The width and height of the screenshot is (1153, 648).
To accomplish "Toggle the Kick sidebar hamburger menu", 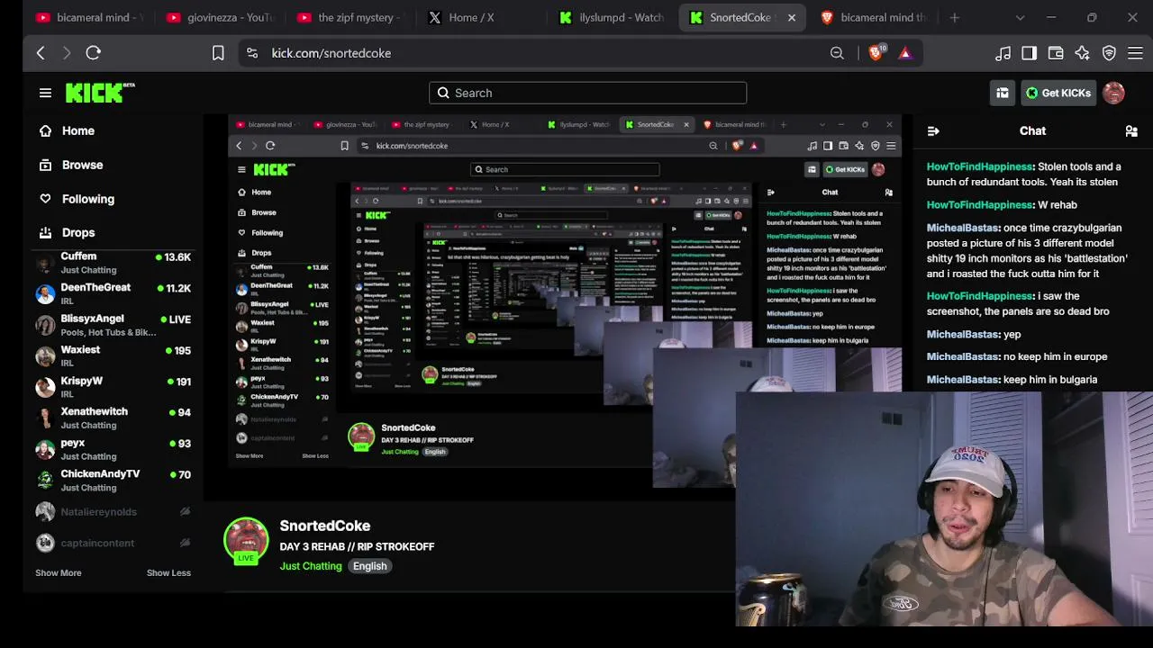I will pyautogui.click(x=45, y=93).
